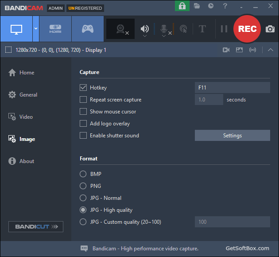Select JPG - Custom quality format

pos(83,222)
